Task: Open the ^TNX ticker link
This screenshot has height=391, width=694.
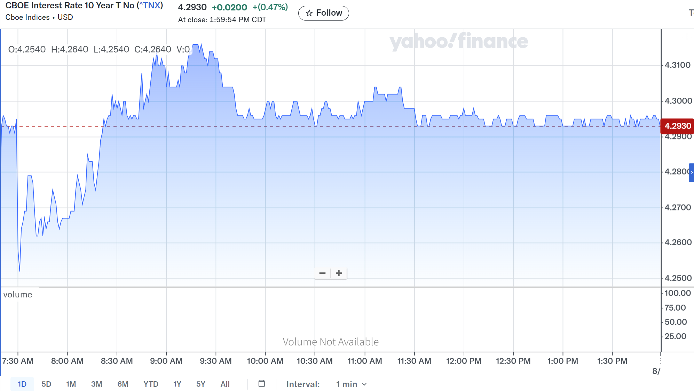Action: point(150,6)
